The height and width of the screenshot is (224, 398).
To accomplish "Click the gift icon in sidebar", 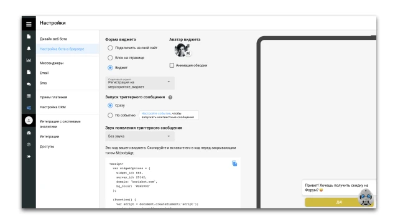I will coord(29,133).
